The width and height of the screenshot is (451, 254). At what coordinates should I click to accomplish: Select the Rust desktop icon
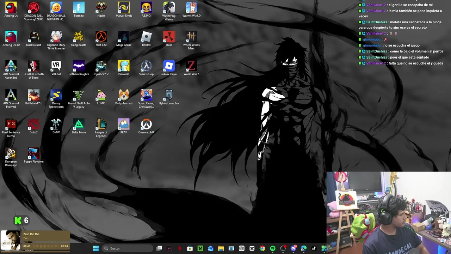(x=169, y=39)
